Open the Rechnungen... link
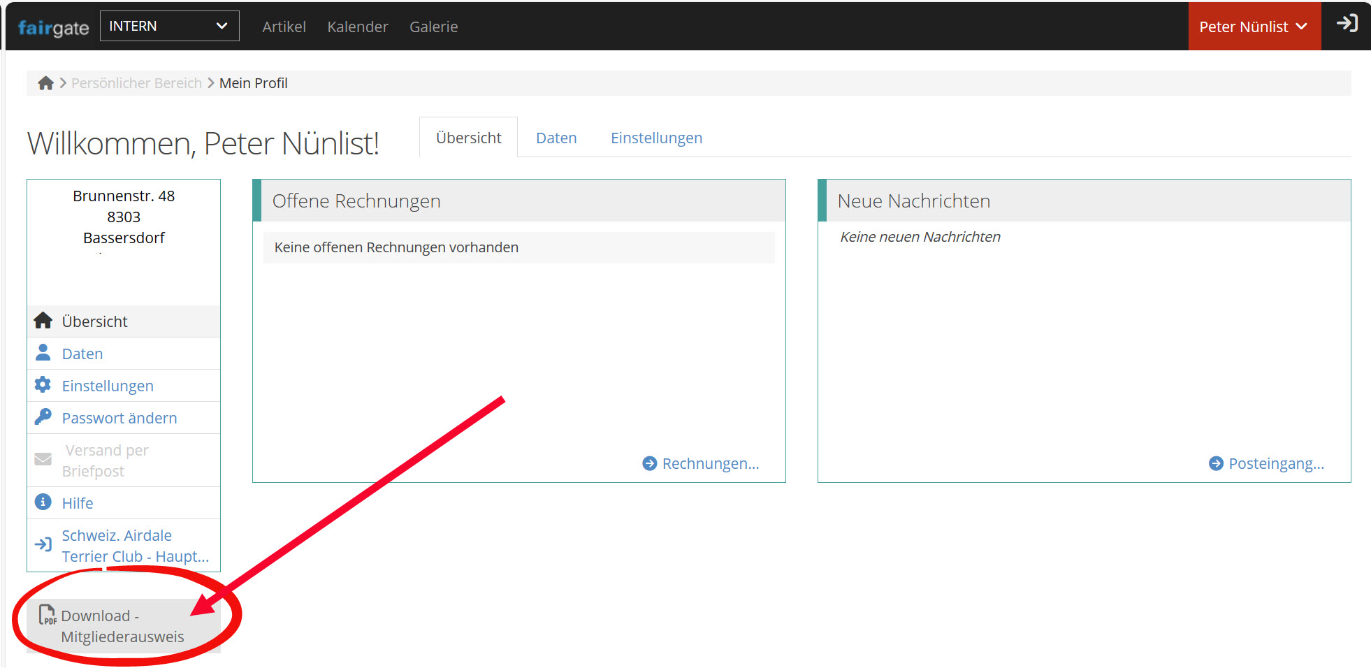 pyautogui.click(x=711, y=463)
